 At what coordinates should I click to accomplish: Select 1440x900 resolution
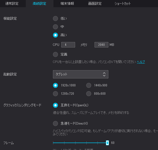[x=89, y=85]
